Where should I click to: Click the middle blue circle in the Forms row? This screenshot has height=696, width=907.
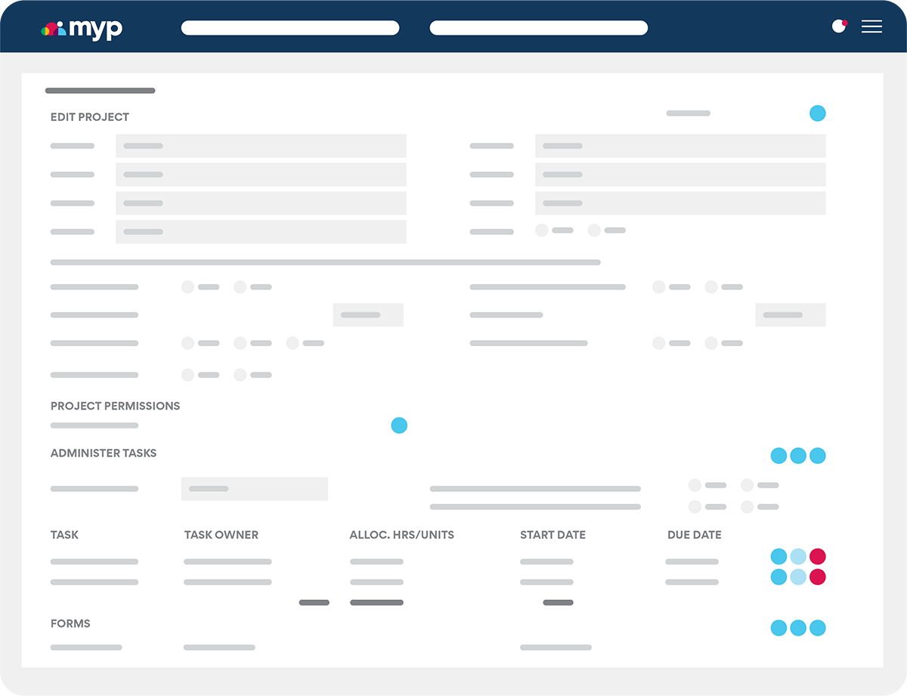[798, 628]
